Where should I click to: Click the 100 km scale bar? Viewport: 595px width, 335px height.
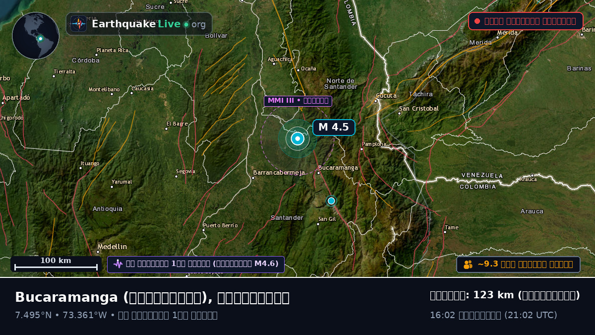point(56,264)
